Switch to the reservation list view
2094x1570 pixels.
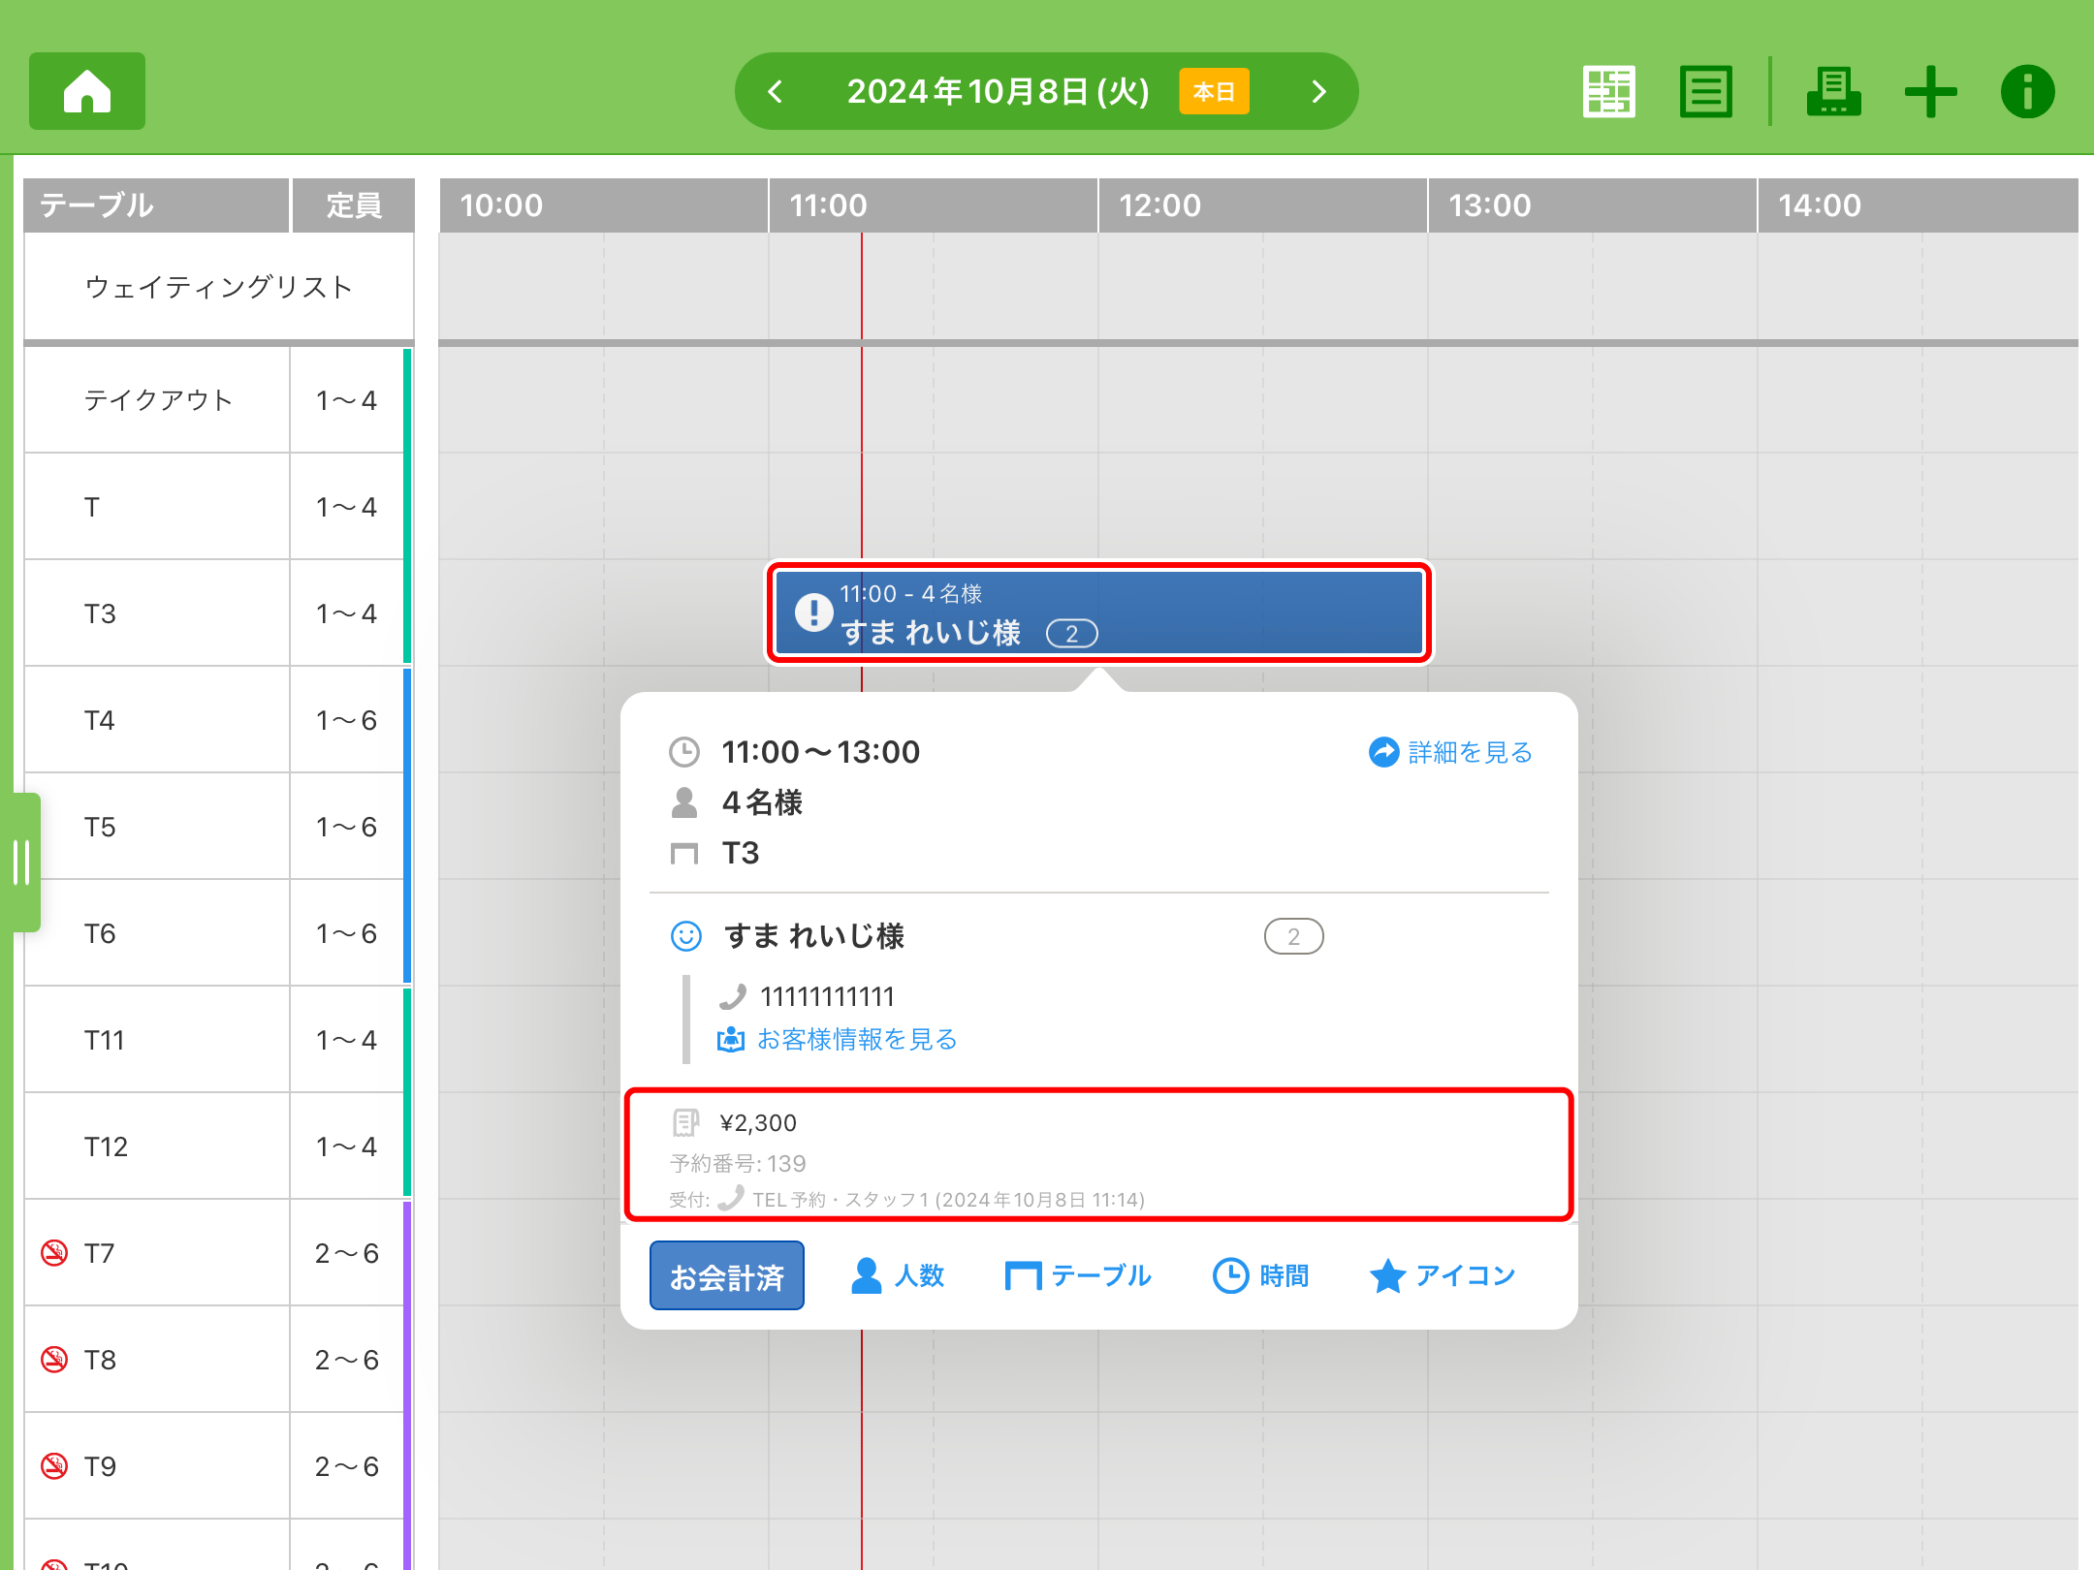(1705, 91)
